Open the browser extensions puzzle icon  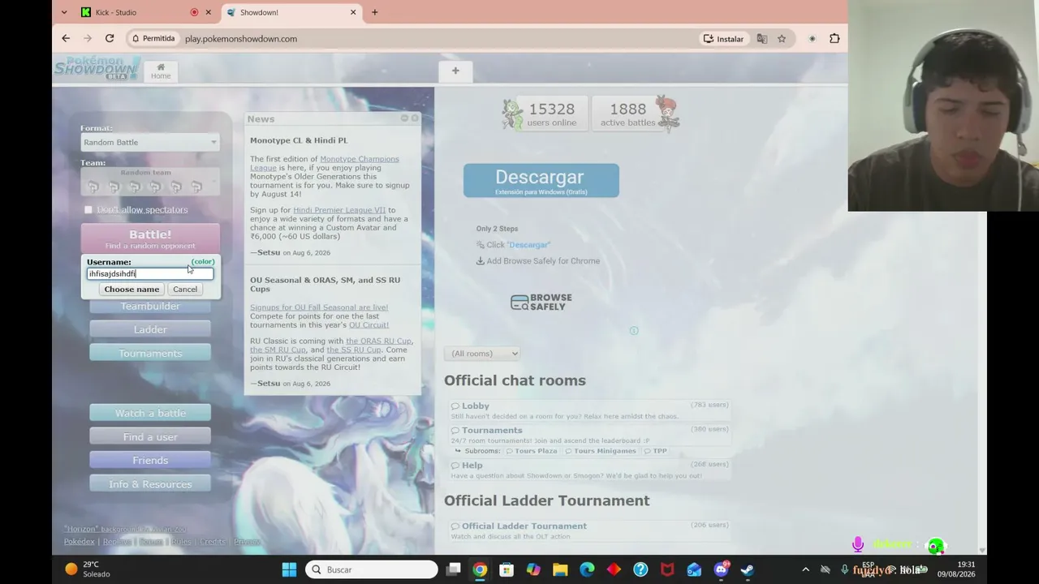coord(834,38)
